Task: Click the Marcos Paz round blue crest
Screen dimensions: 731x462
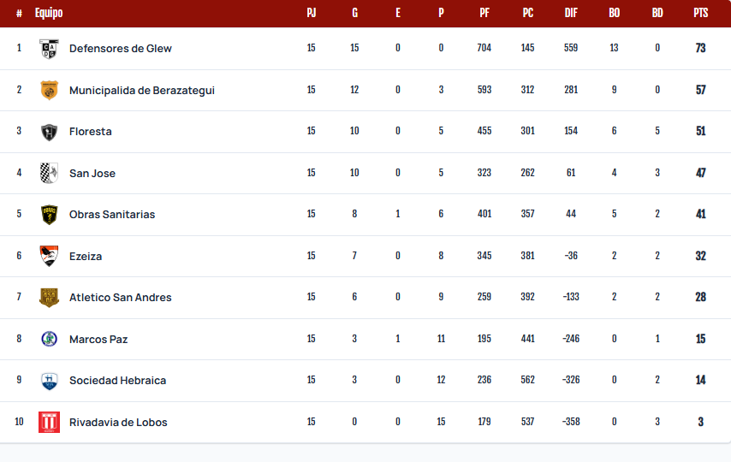Action: click(x=49, y=339)
